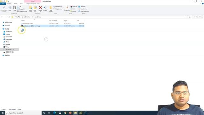Open the New item dropdown

[58, 6]
